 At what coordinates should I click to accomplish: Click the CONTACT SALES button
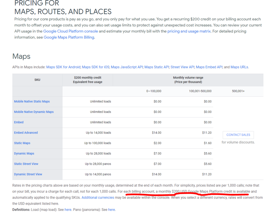(x=238, y=135)
